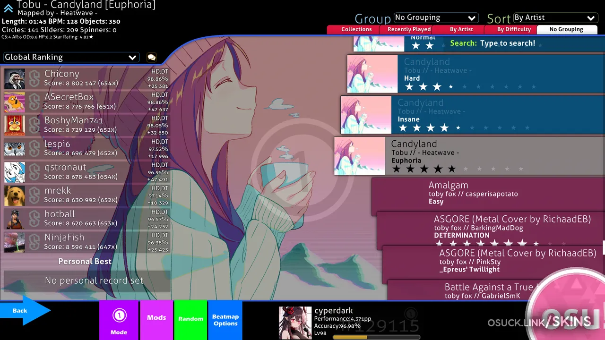Click S rank badge beside qstronaut
Image resolution: width=605 pixels, height=340 pixels.
[x=34, y=172]
